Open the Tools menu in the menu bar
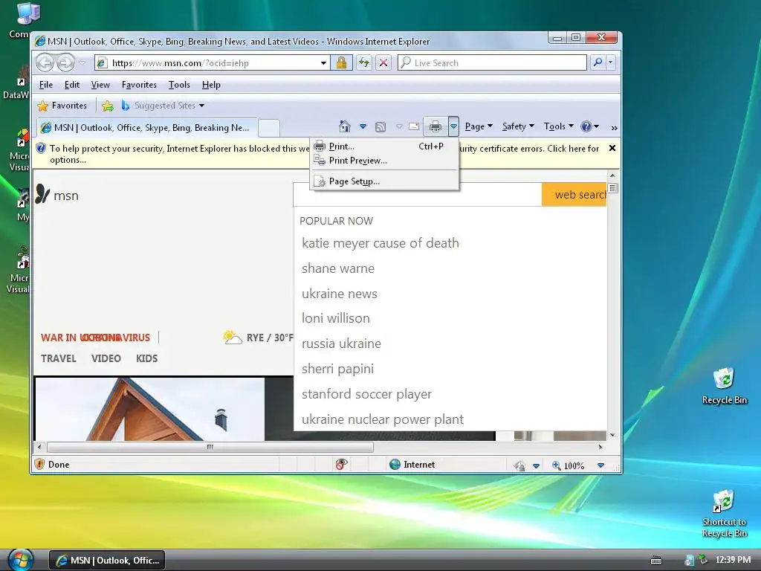Screen dimensions: 761x571 click(179, 85)
